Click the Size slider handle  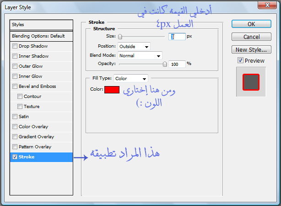pyautogui.click(x=120, y=37)
